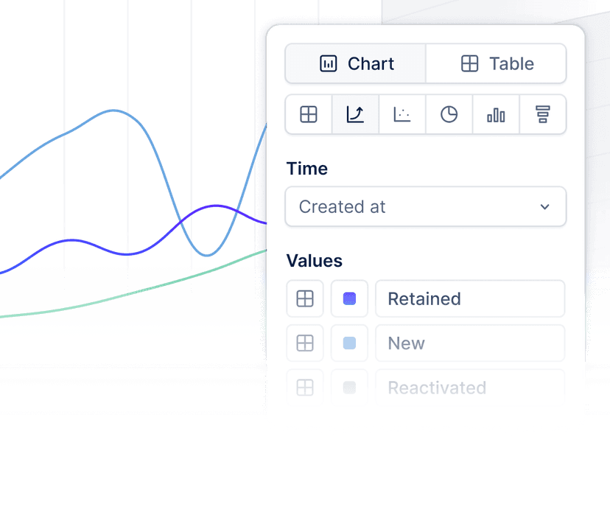This screenshot has width=610, height=532.
Task: Open the Created at time dropdown
Action: [426, 206]
